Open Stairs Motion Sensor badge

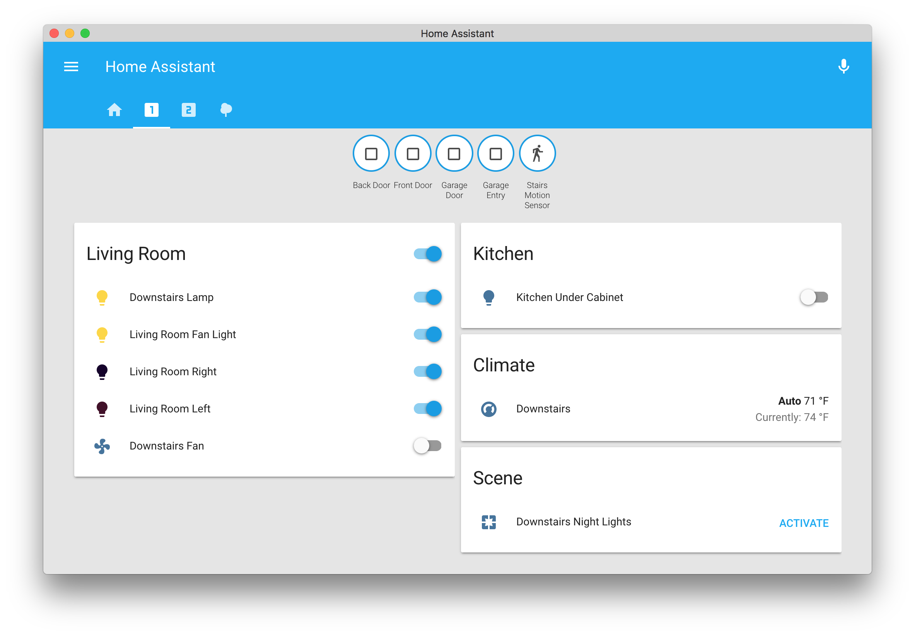[x=536, y=154]
